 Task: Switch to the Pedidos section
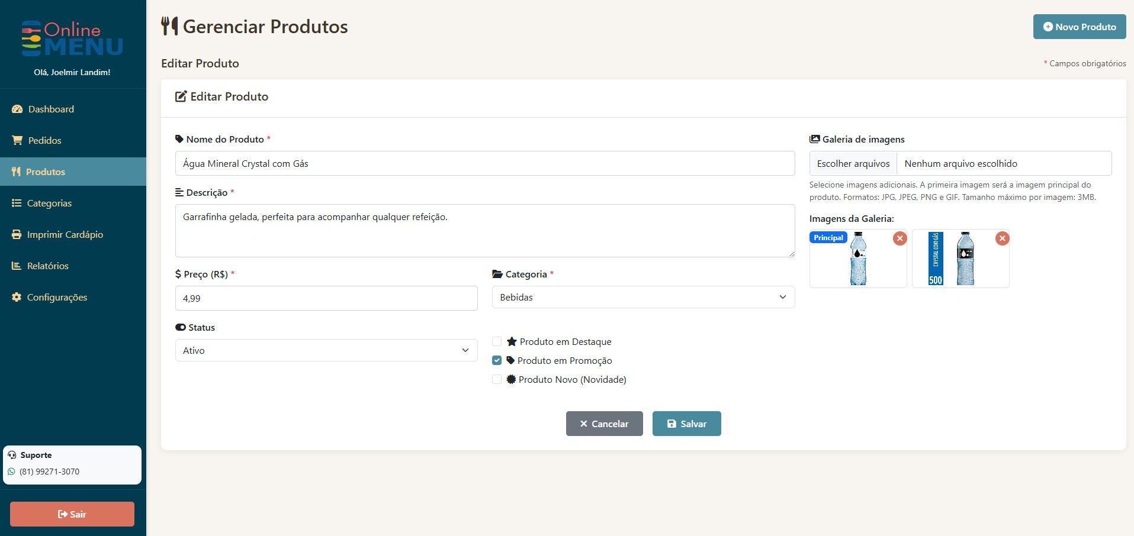[x=44, y=140]
